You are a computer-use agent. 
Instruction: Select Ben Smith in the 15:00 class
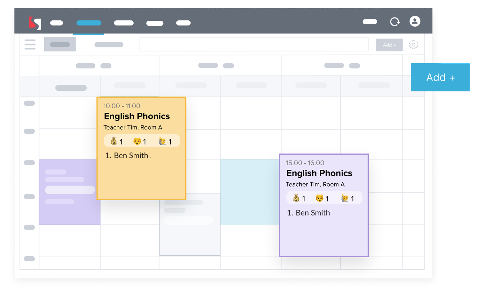(x=313, y=213)
